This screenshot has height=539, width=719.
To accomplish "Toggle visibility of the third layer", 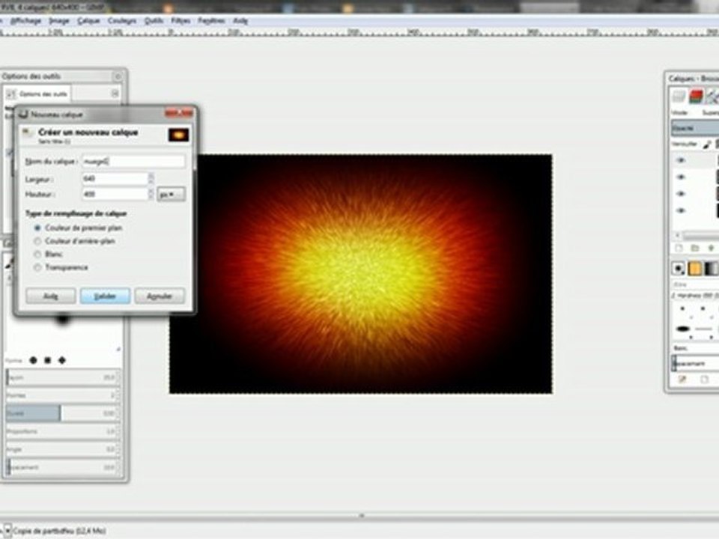I will (x=681, y=194).
